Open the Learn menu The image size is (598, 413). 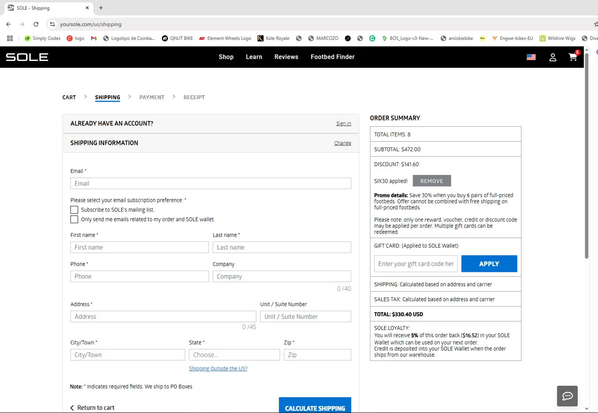click(x=254, y=57)
